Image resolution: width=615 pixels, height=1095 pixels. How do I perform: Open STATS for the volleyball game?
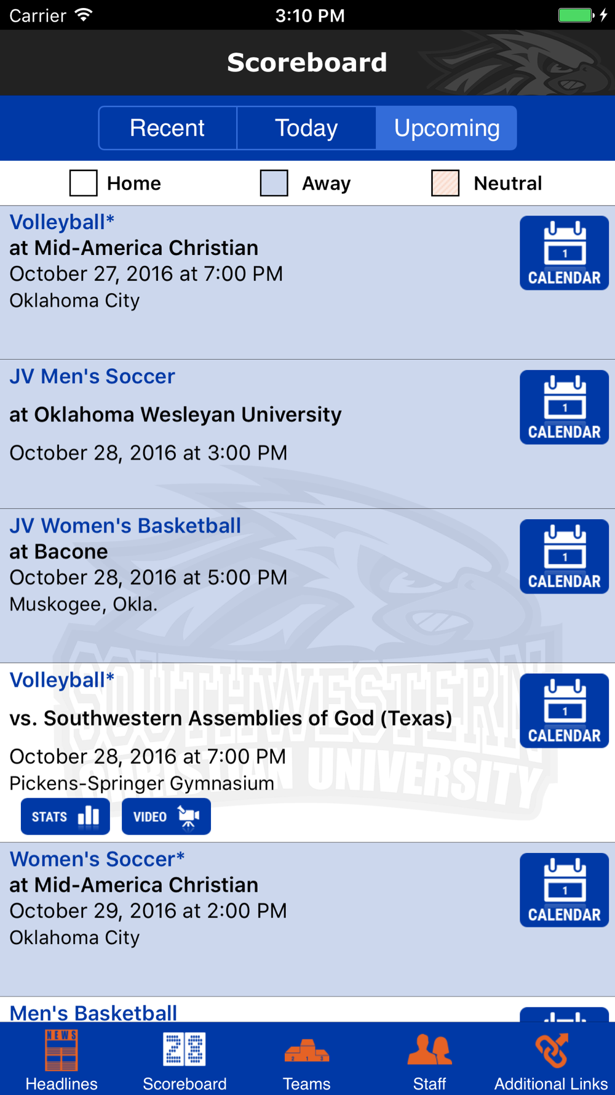point(65,817)
